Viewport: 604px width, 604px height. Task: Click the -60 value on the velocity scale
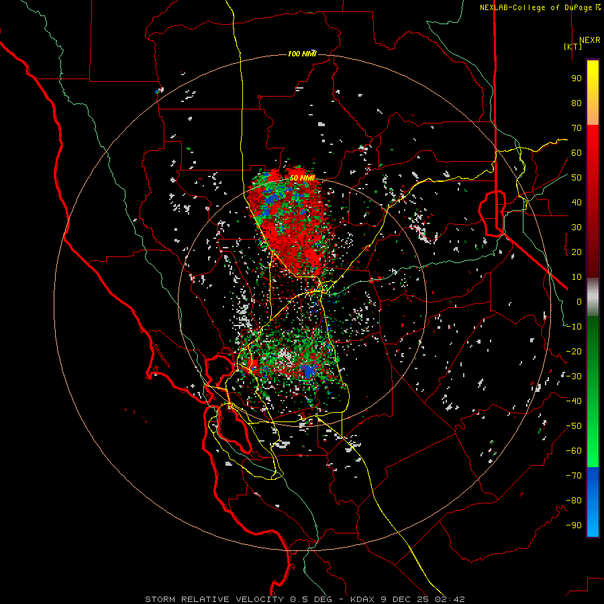coord(574,451)
